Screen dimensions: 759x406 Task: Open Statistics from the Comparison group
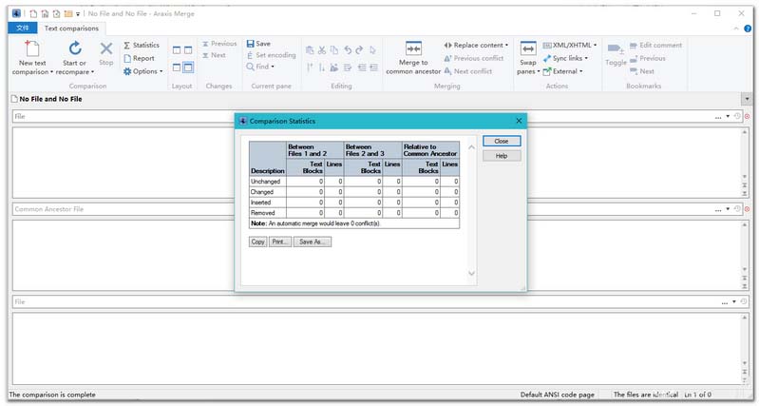pos(142,45)
